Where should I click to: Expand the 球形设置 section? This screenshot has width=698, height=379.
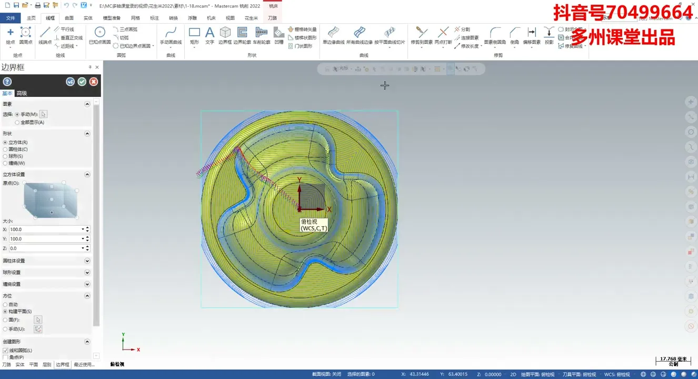click(87, 273)
